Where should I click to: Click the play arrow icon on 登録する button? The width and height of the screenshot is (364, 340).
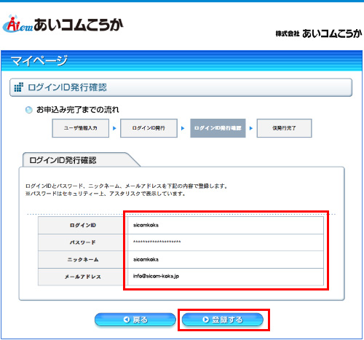point(206,320)
